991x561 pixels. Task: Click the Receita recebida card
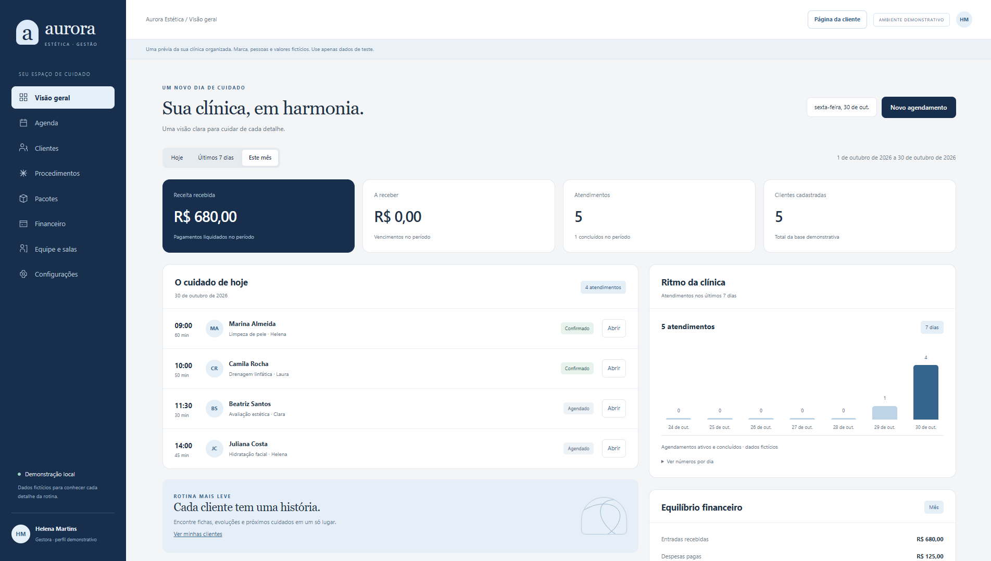click(258, 216)
